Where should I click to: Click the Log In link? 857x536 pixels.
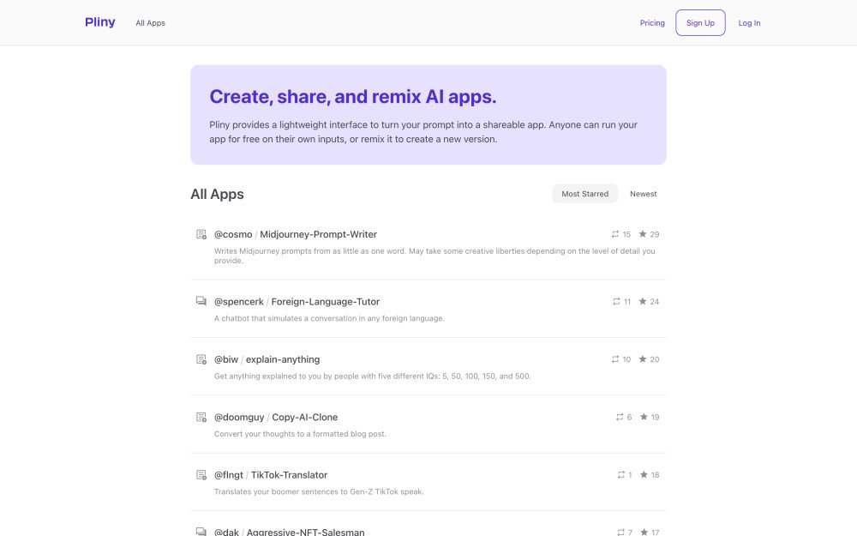click(x=749, y=23)
